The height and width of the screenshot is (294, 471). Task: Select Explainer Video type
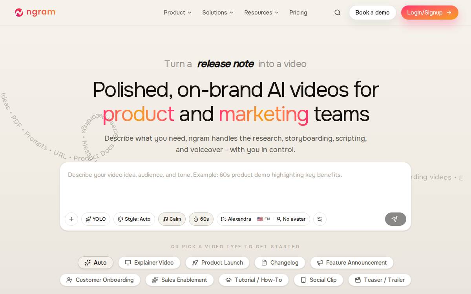149,263
